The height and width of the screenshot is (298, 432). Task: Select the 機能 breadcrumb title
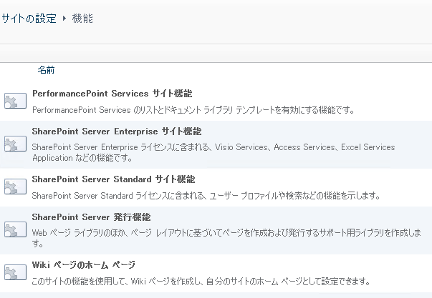[x=82, y=19]
